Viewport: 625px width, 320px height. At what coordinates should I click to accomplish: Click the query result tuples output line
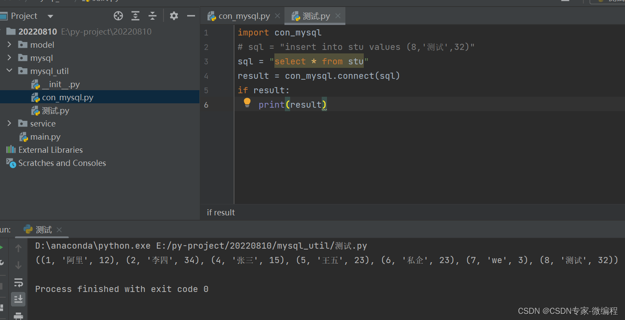(327, 260)
